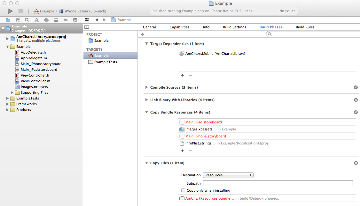This screenshot has height=206, width=360.
Task: Open the Find navigator magnifier icon
Action: pyautogui.click(x=27, y=20)
